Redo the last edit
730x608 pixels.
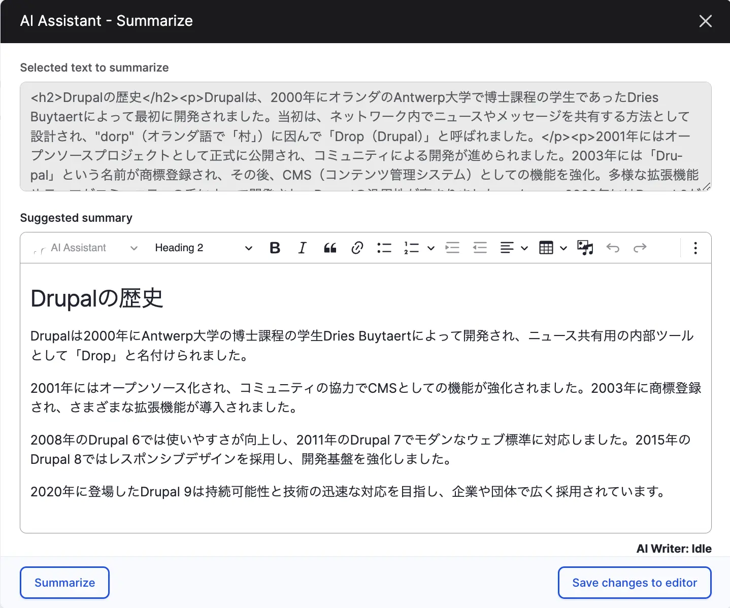click(x=640, y=248)
